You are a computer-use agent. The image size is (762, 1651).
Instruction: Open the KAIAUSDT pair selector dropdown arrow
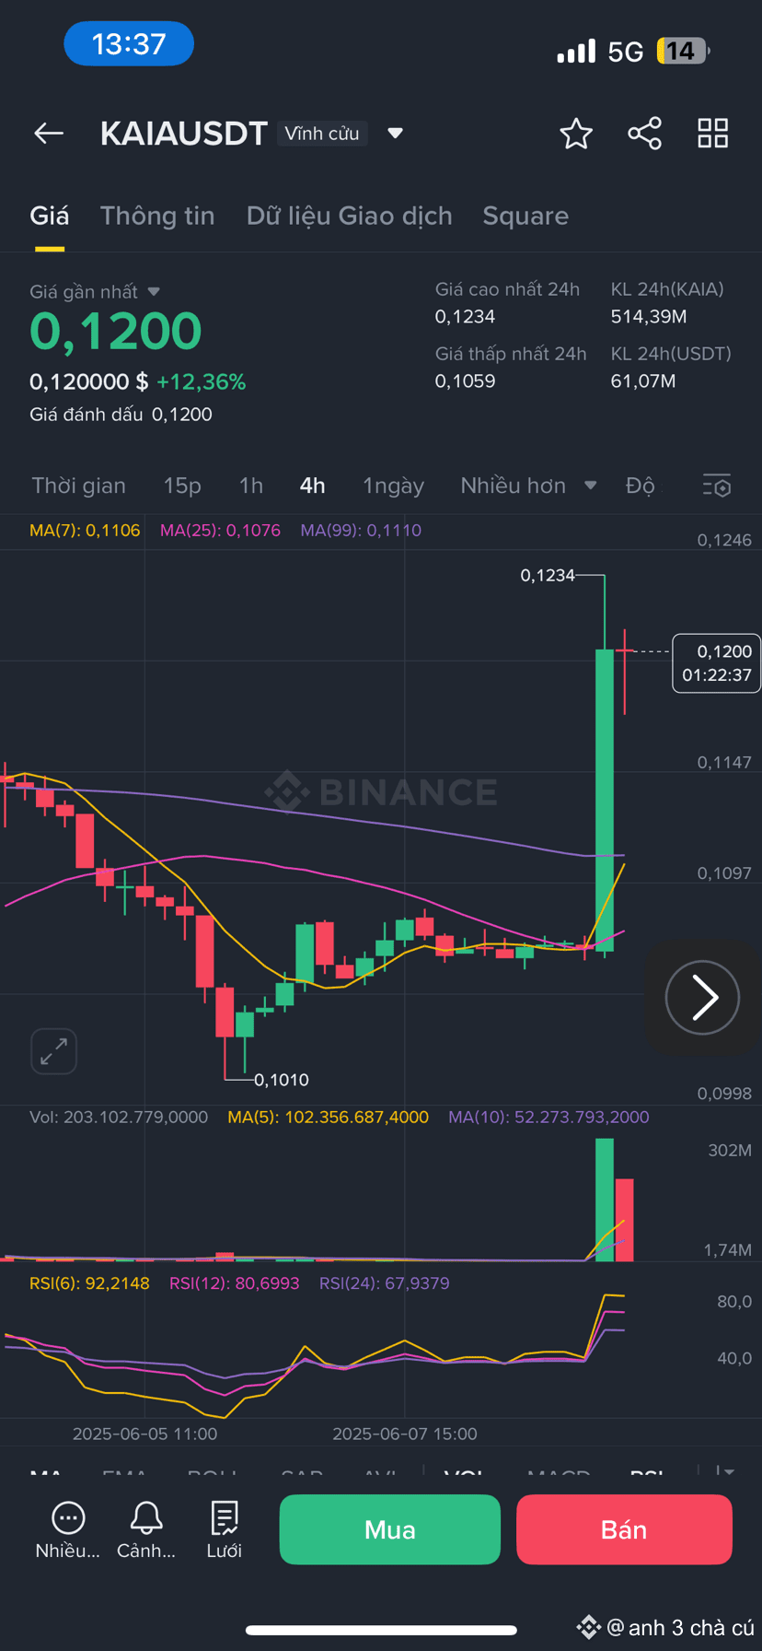click(x=396, y=134)
